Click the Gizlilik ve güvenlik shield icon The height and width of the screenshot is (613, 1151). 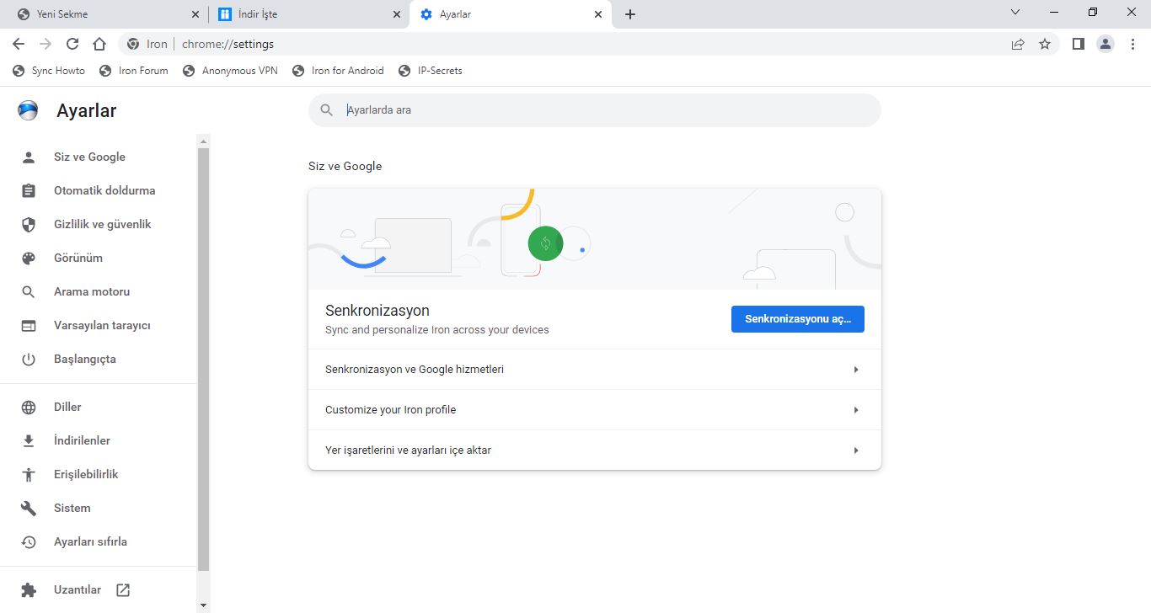(x=29, y=224)
